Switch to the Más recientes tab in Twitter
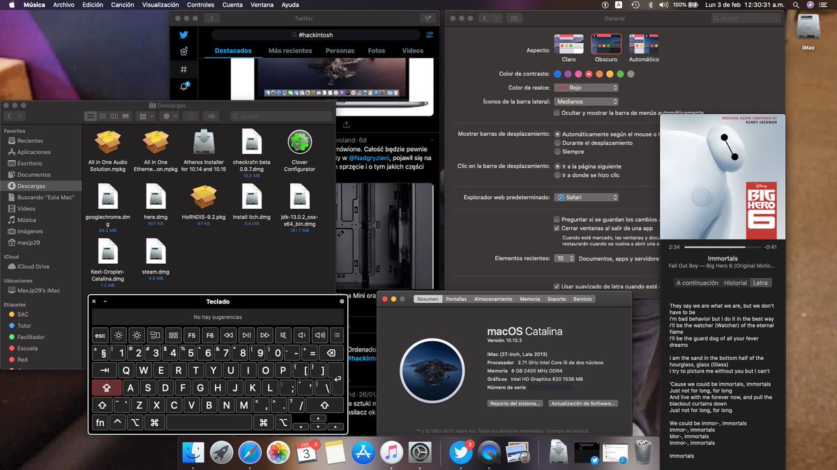 pos(290,51)
